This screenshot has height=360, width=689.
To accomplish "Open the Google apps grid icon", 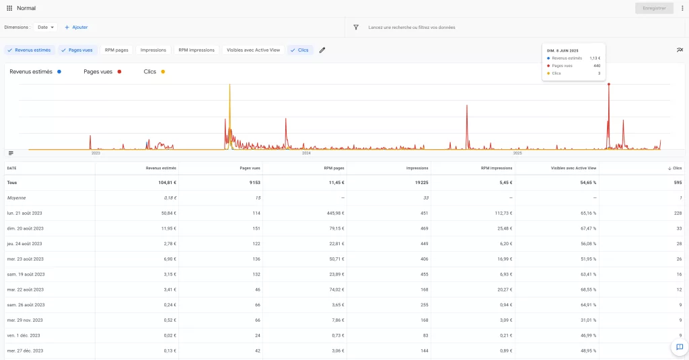I will click(9, 8).
